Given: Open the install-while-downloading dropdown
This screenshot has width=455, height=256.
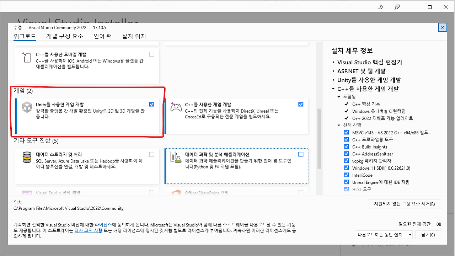Looking at the screenshot, I should click(x=384, y=235).
